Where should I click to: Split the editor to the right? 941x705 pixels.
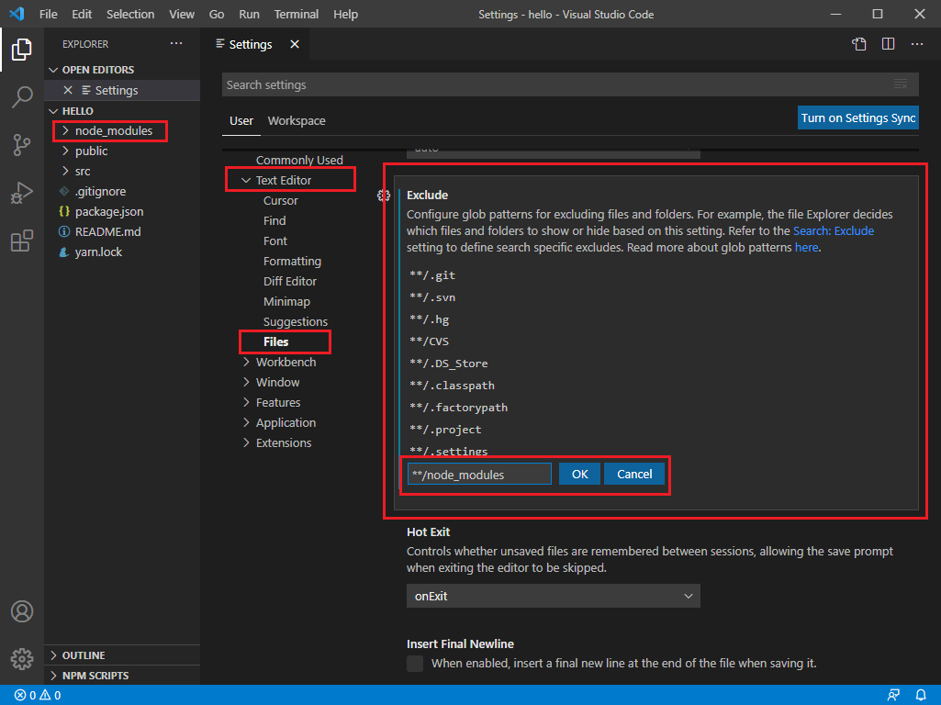[x=888, y=44]
